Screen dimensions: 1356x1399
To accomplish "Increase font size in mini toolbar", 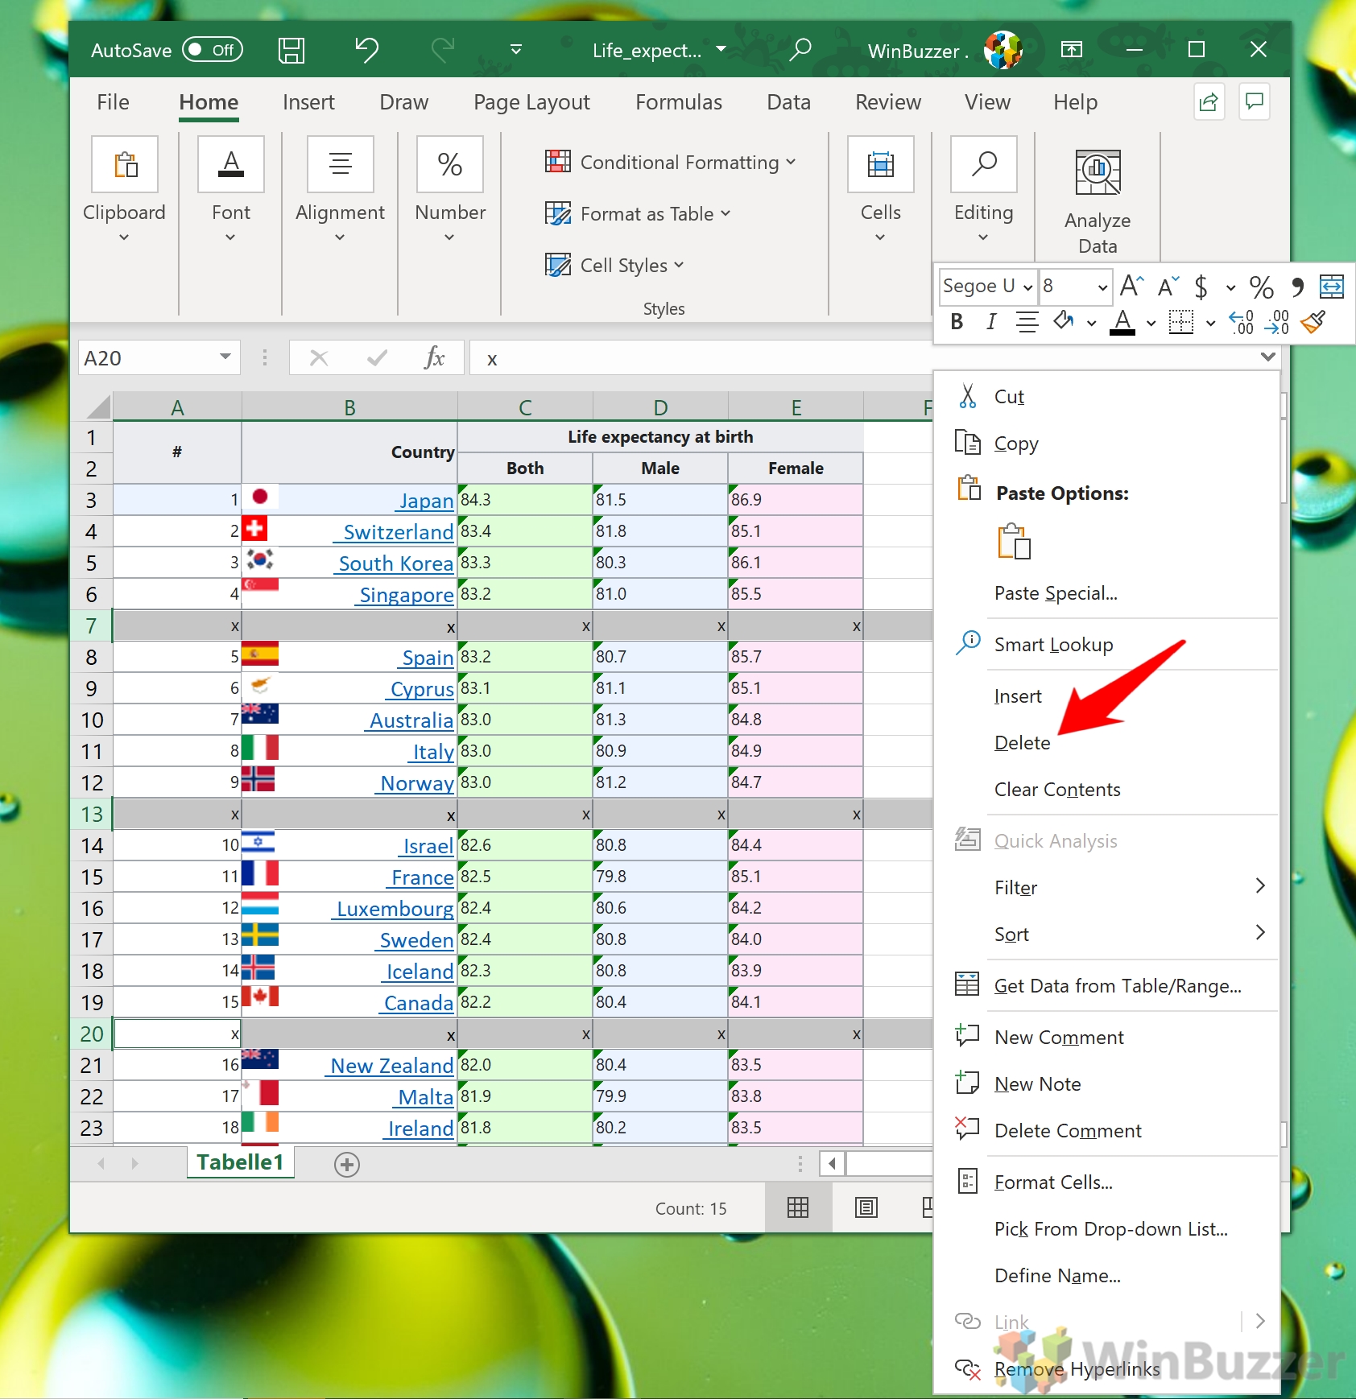I will tap(1132, 286).
